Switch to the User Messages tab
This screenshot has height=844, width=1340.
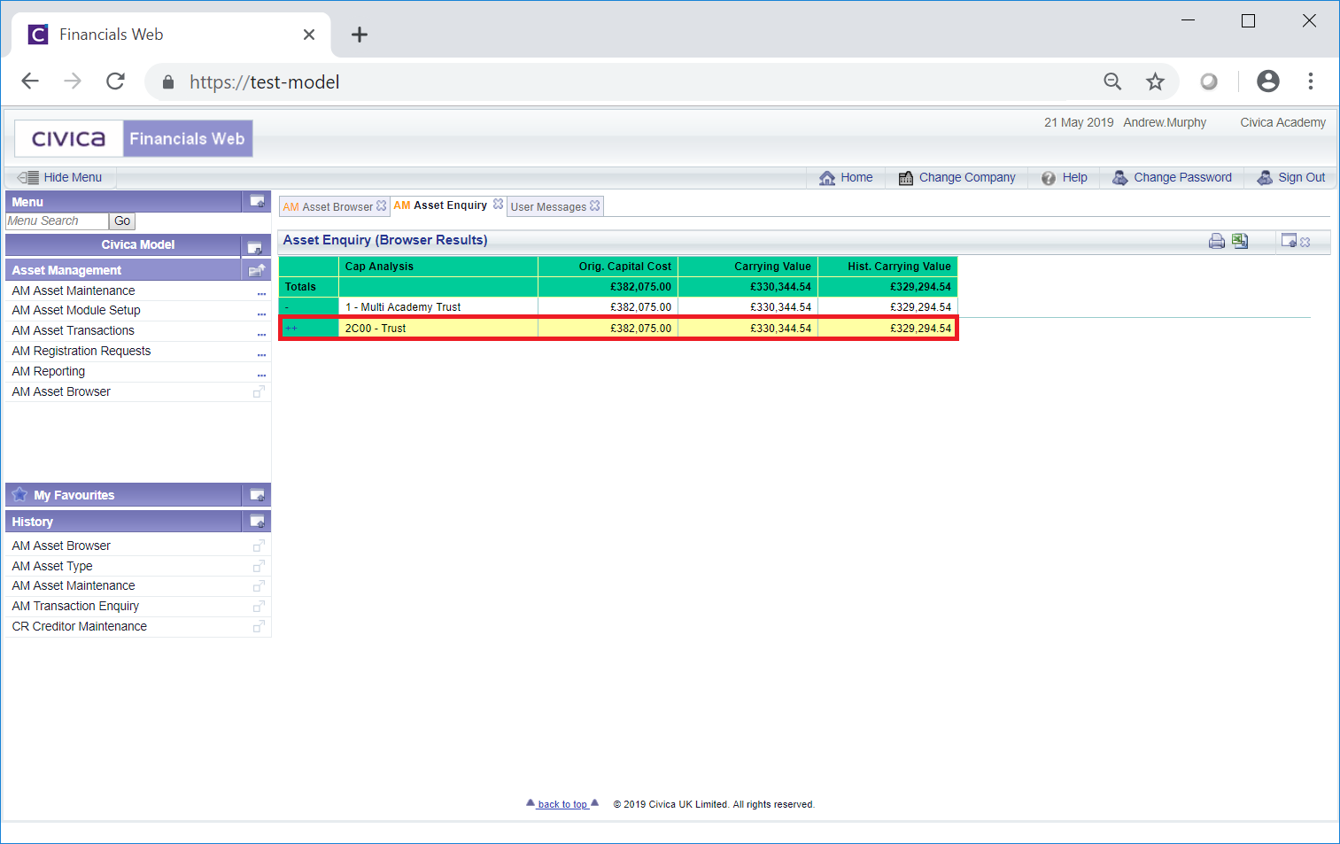(548, 206)
